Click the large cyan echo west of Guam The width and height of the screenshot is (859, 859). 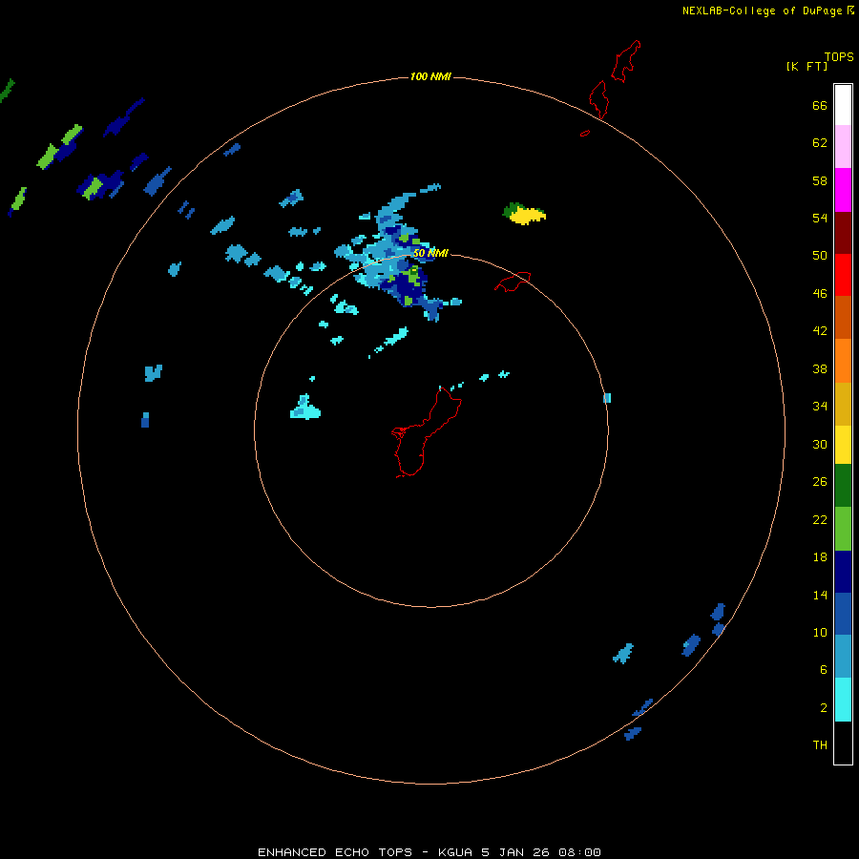pos(304,408)
